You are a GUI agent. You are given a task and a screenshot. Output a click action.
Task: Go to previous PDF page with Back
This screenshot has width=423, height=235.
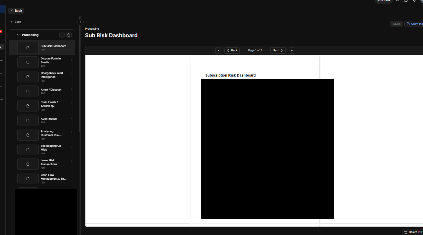tap(232, 51)
